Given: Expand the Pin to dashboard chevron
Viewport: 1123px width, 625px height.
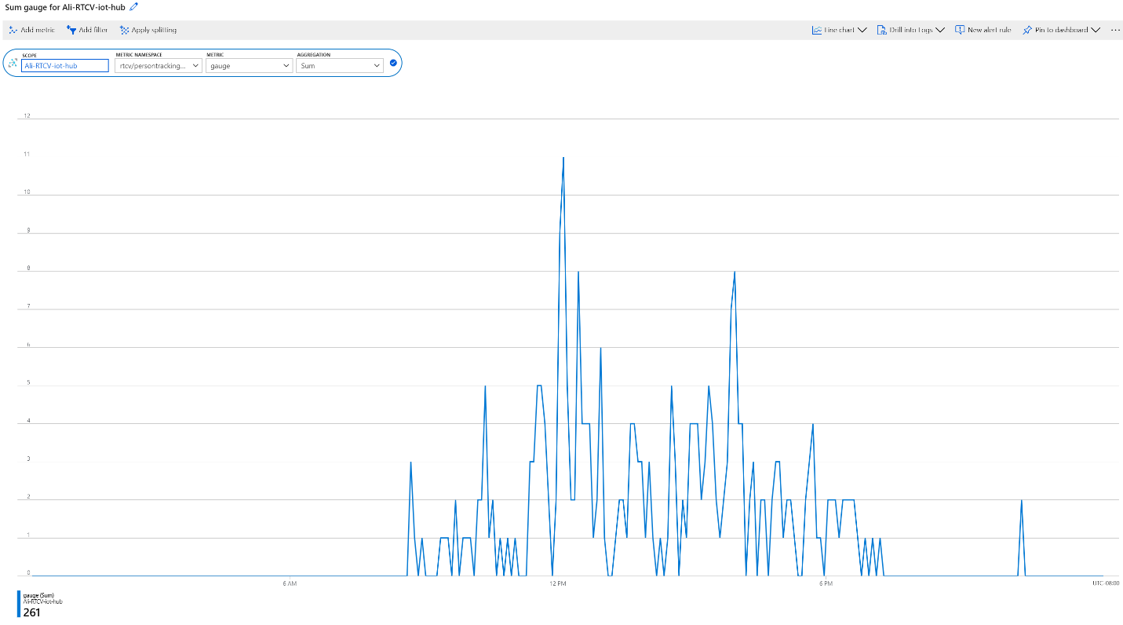Looking at the screenshot, I should pyautogui.click(x=1096, y=30).
